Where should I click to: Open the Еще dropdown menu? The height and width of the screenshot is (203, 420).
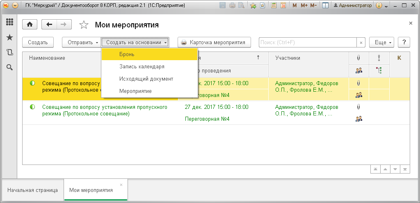point(382,42)
